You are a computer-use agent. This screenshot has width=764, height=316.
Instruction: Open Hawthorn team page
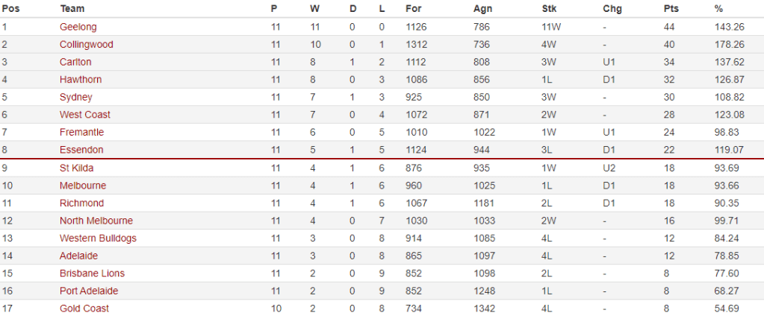coord(81,80)
